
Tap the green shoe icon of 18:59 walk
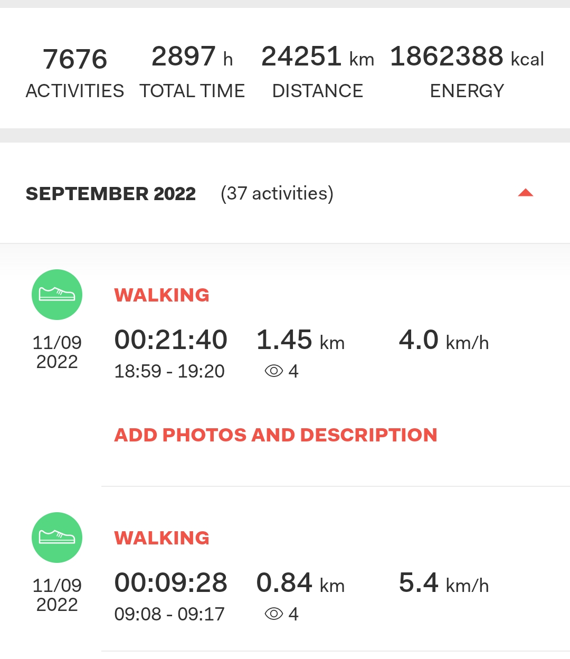coord(57,295)
